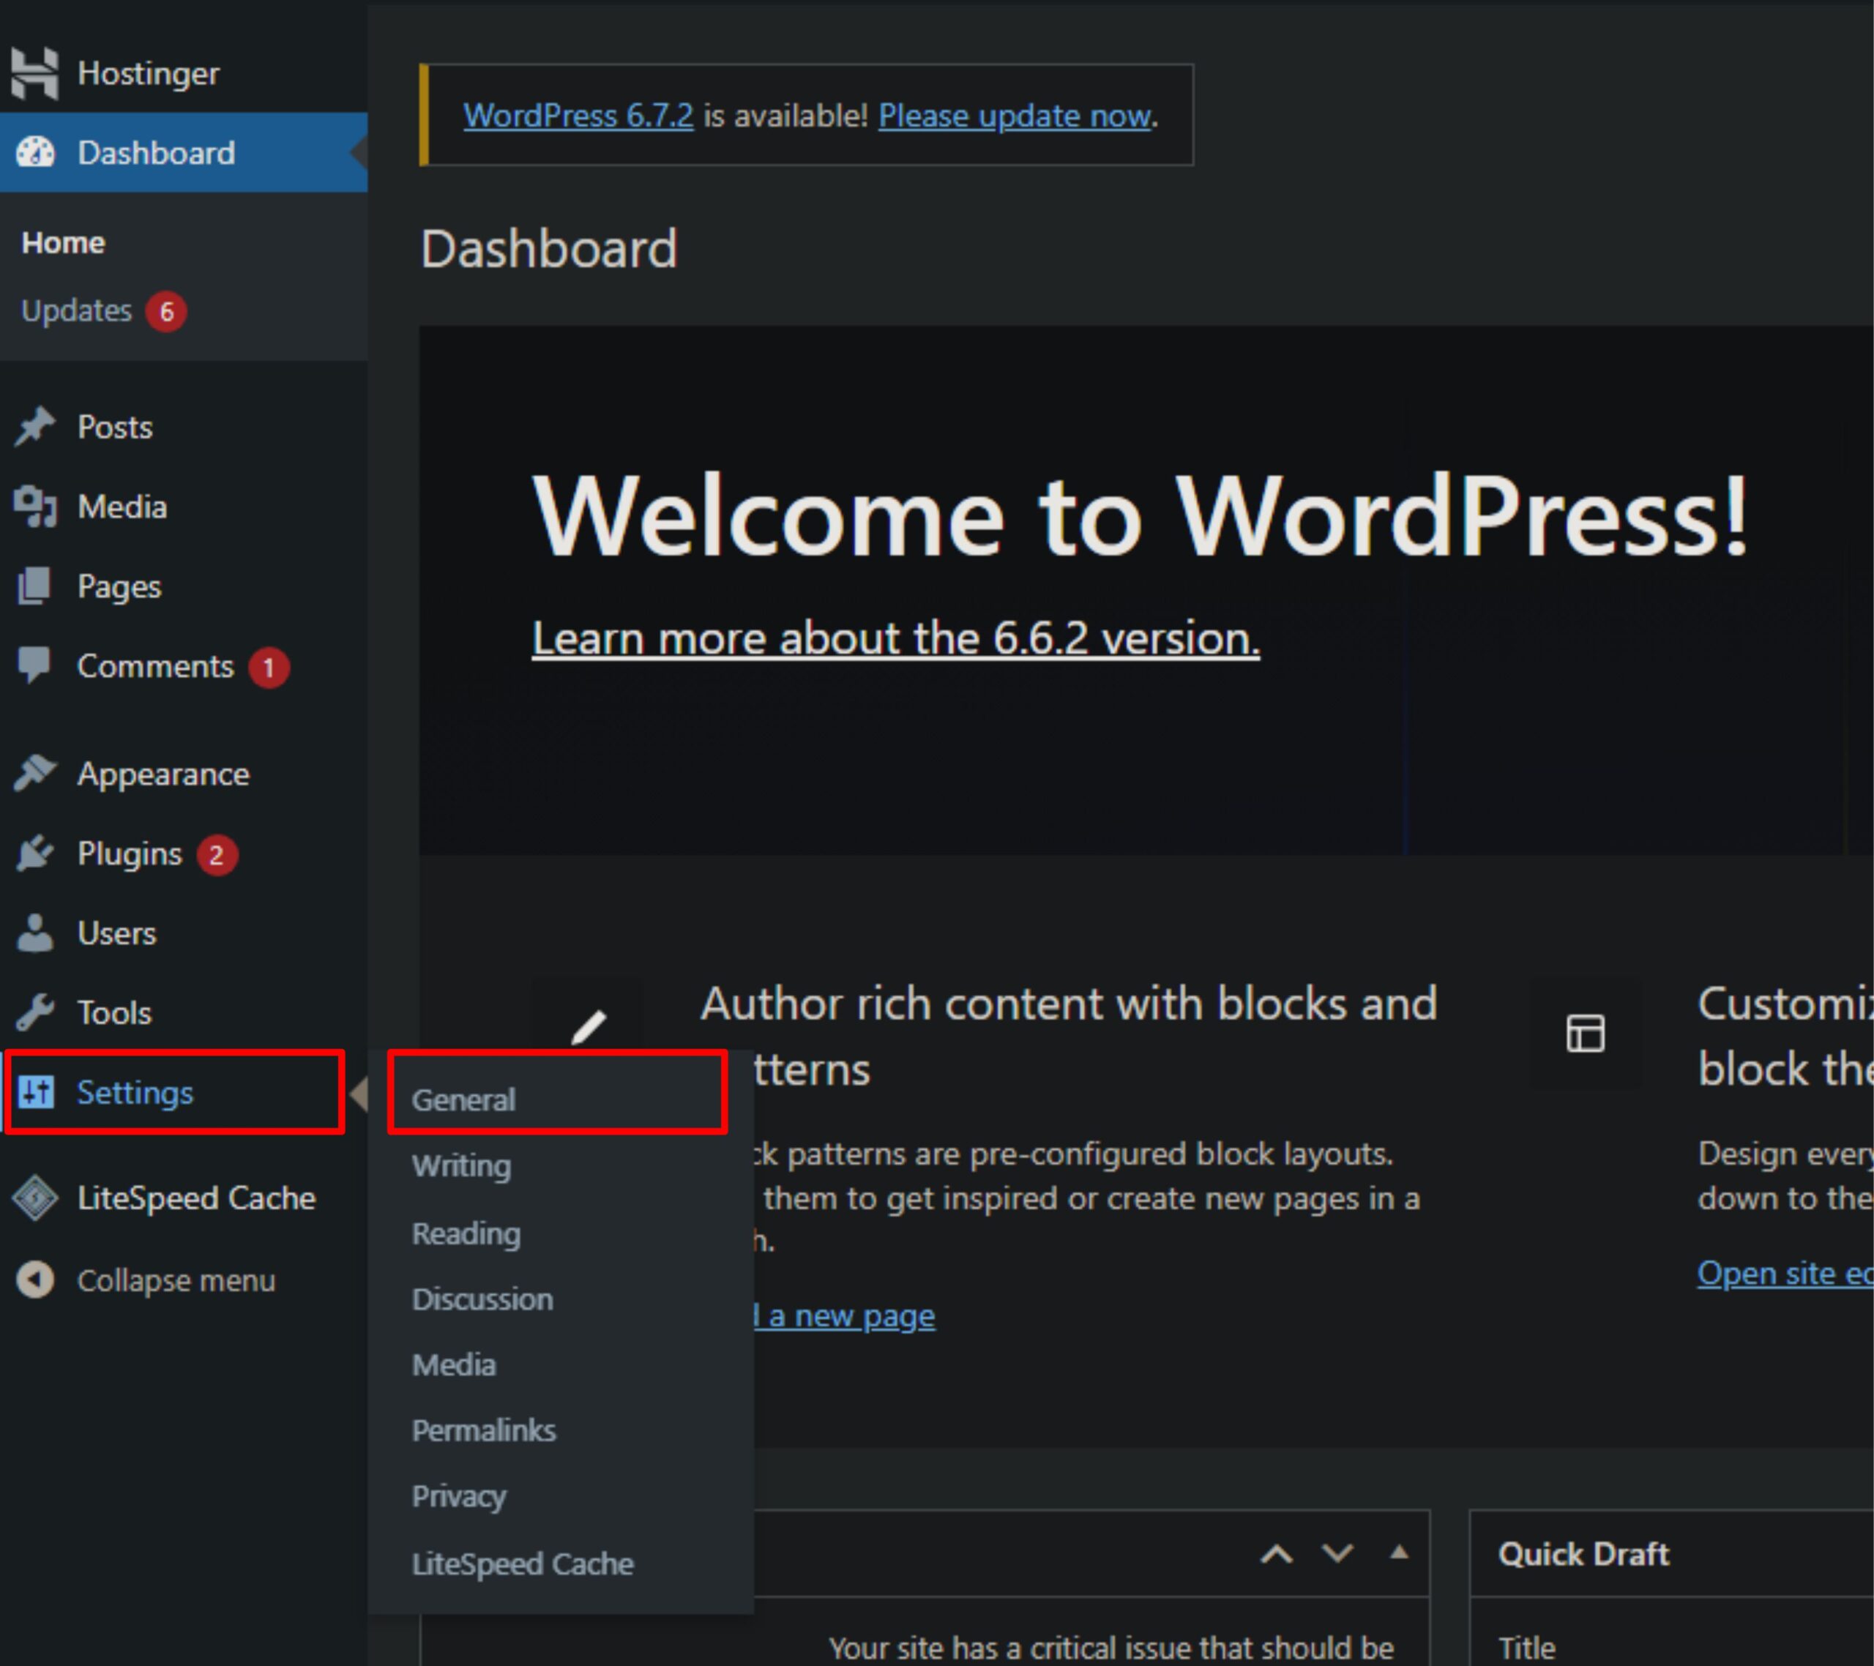Move widget up with the chevron
Image resolution: width=1874 pixels, height=1666 pixels.
[x=1276, y=1553]
